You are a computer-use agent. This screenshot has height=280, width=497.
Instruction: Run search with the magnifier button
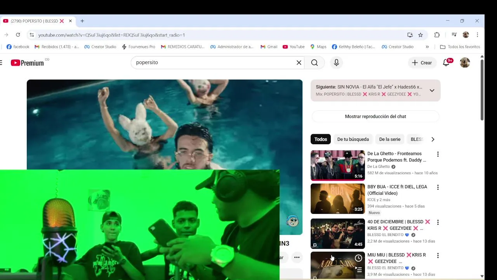point(315,63)
